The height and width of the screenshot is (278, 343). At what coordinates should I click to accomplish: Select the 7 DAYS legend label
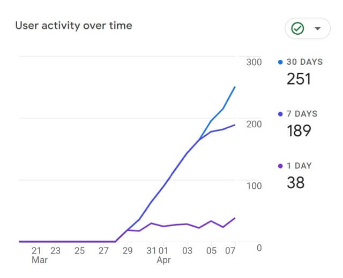(x=302, y=114)
